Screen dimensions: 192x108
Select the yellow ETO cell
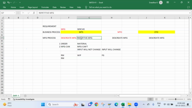click(156, 32)
